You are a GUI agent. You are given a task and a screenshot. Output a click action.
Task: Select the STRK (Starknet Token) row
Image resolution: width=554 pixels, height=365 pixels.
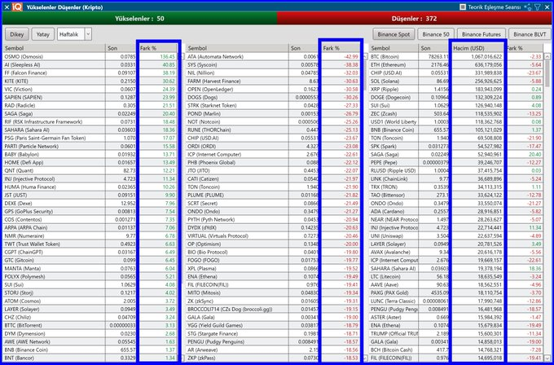pyautogui.click(x=273, y=105)
